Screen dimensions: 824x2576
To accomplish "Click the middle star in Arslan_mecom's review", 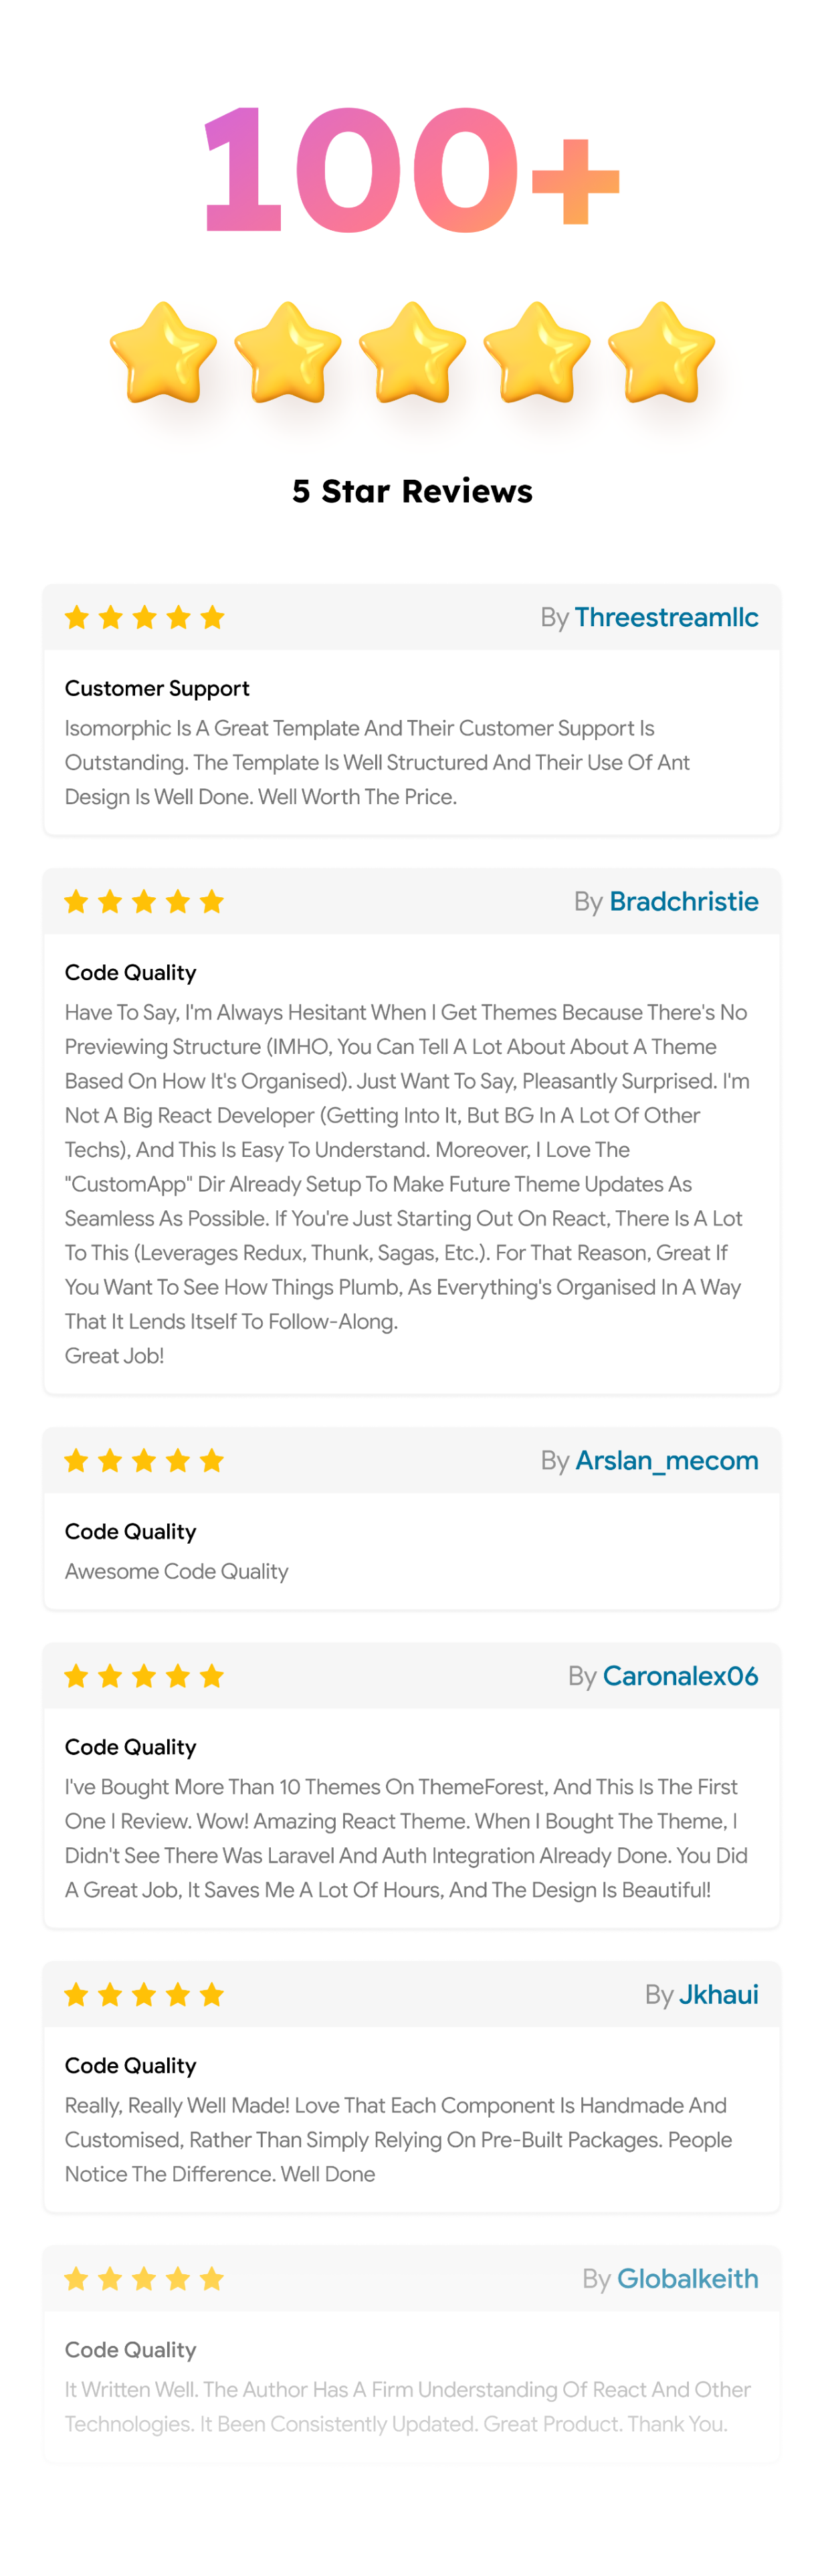I will 144,1460.
